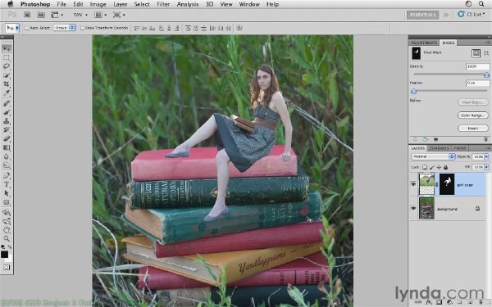The height and width of the screenshot is (307, 492).
Task: Open the Auto-Select Group dropdown
Action: pos(64,28)
